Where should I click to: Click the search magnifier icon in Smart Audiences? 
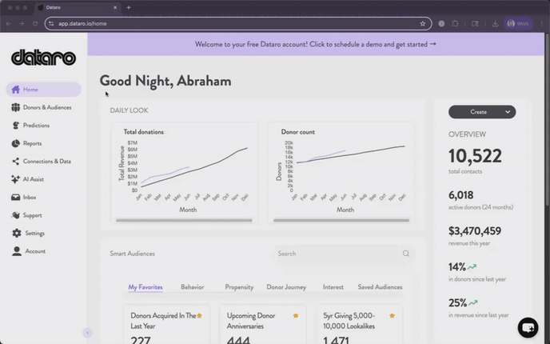click(x=406, y=254)
